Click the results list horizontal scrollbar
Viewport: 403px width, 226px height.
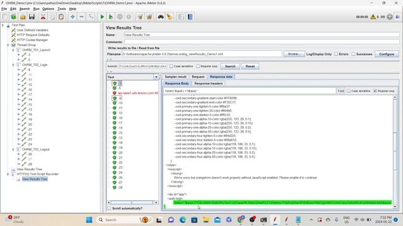[132, 202]
